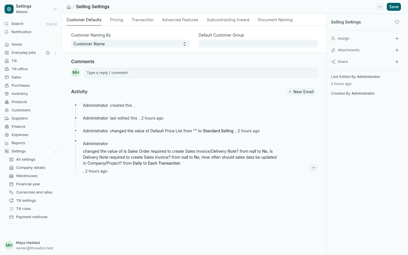Screen dimensions: 408x255
Task: Open Inventory from the sidebar
Action: coord(31,94)
